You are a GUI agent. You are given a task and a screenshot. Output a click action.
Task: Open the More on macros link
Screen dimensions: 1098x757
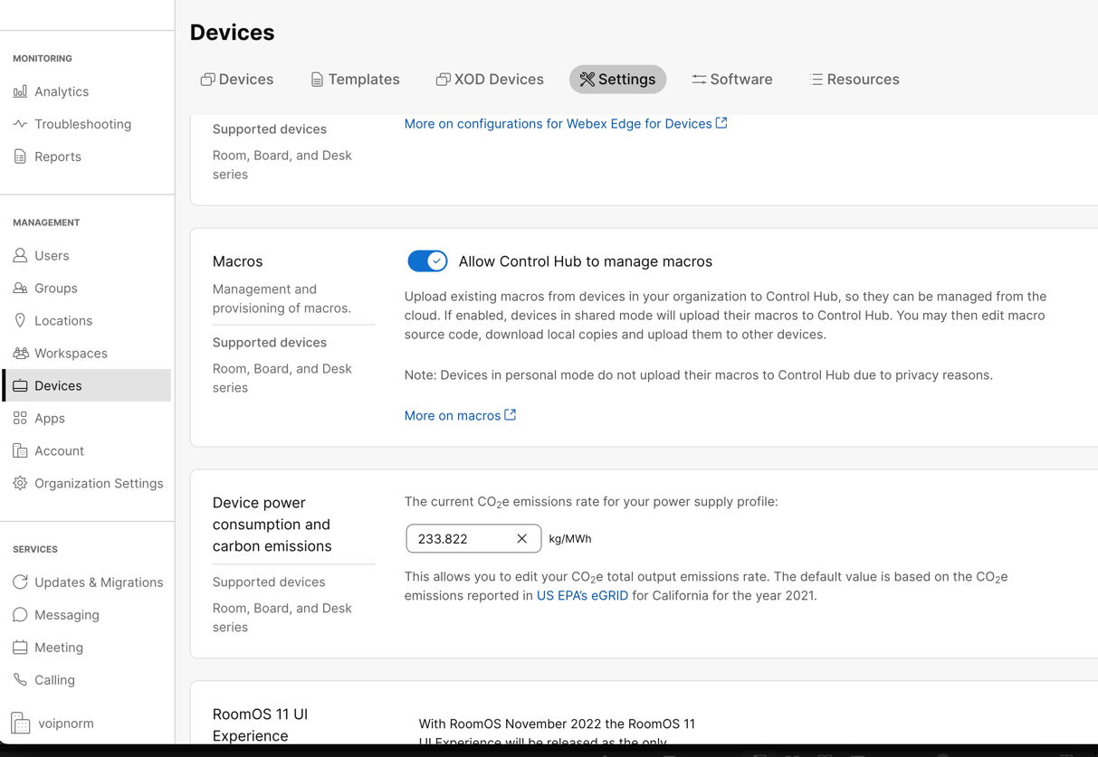[x=459, y=416]
